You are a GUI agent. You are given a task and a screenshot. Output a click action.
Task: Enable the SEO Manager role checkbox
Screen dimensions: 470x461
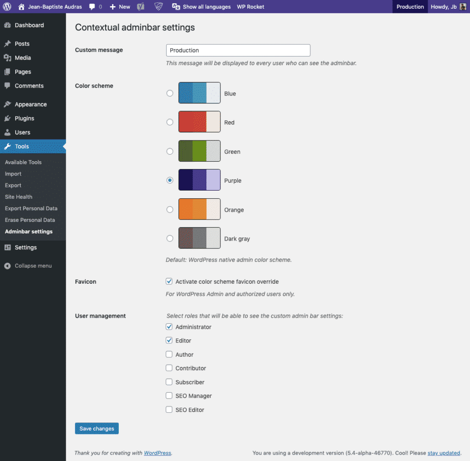(x=169, y=396)
